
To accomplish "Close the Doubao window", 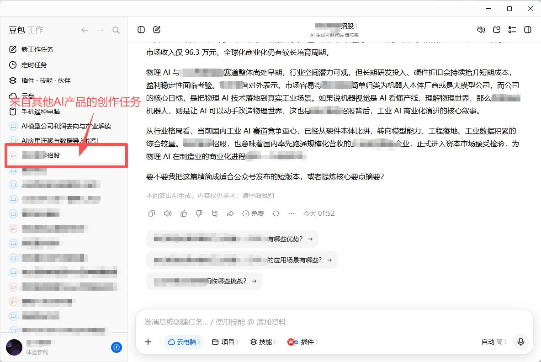I will 530,9.
